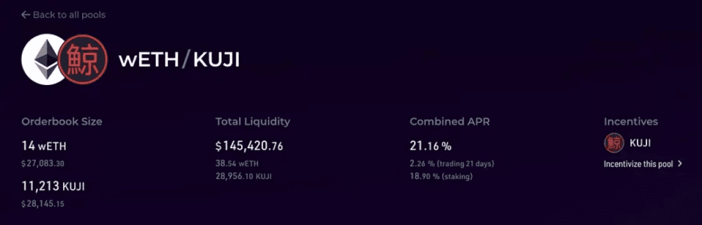Click the 18.90 % staking APR line
Screen dimensions: 702x225
tap(441, 177)
